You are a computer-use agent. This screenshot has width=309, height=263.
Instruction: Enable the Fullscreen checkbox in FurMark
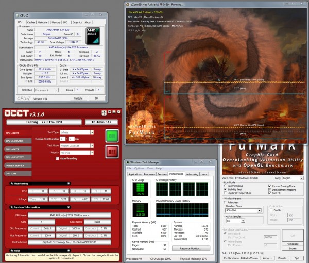(x=225, y=202)
